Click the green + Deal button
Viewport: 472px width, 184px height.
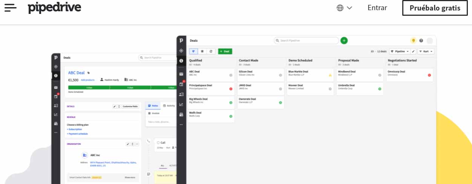click(x=225, y=51)
